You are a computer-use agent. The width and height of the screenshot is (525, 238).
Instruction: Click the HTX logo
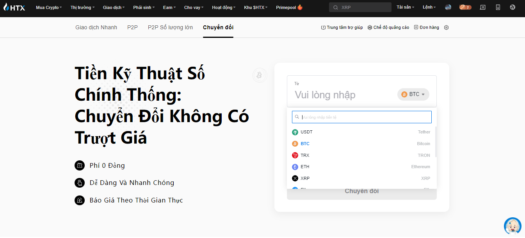pos(14,7)
